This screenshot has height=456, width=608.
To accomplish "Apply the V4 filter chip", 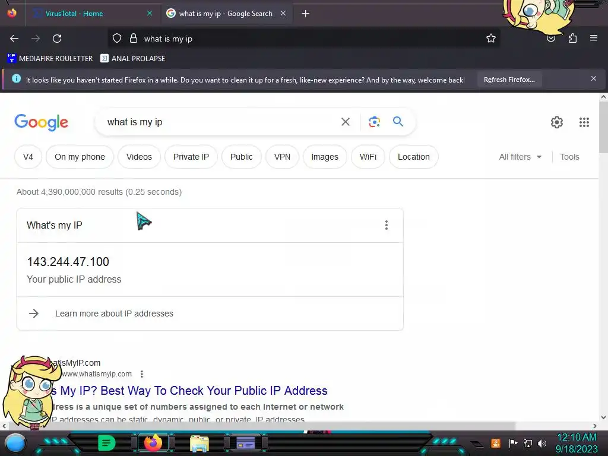I will tap(28, 157).
